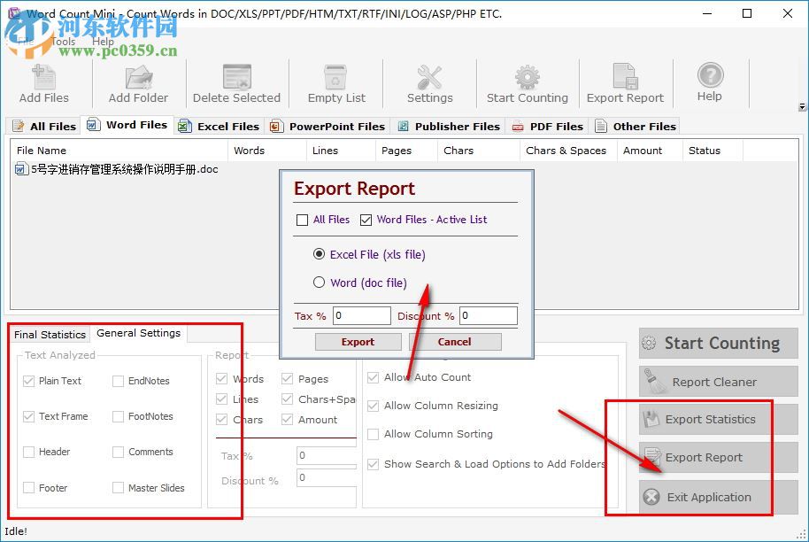Toggle the Plain Text checkbox
809x542 pixels.
pos(29,381)
